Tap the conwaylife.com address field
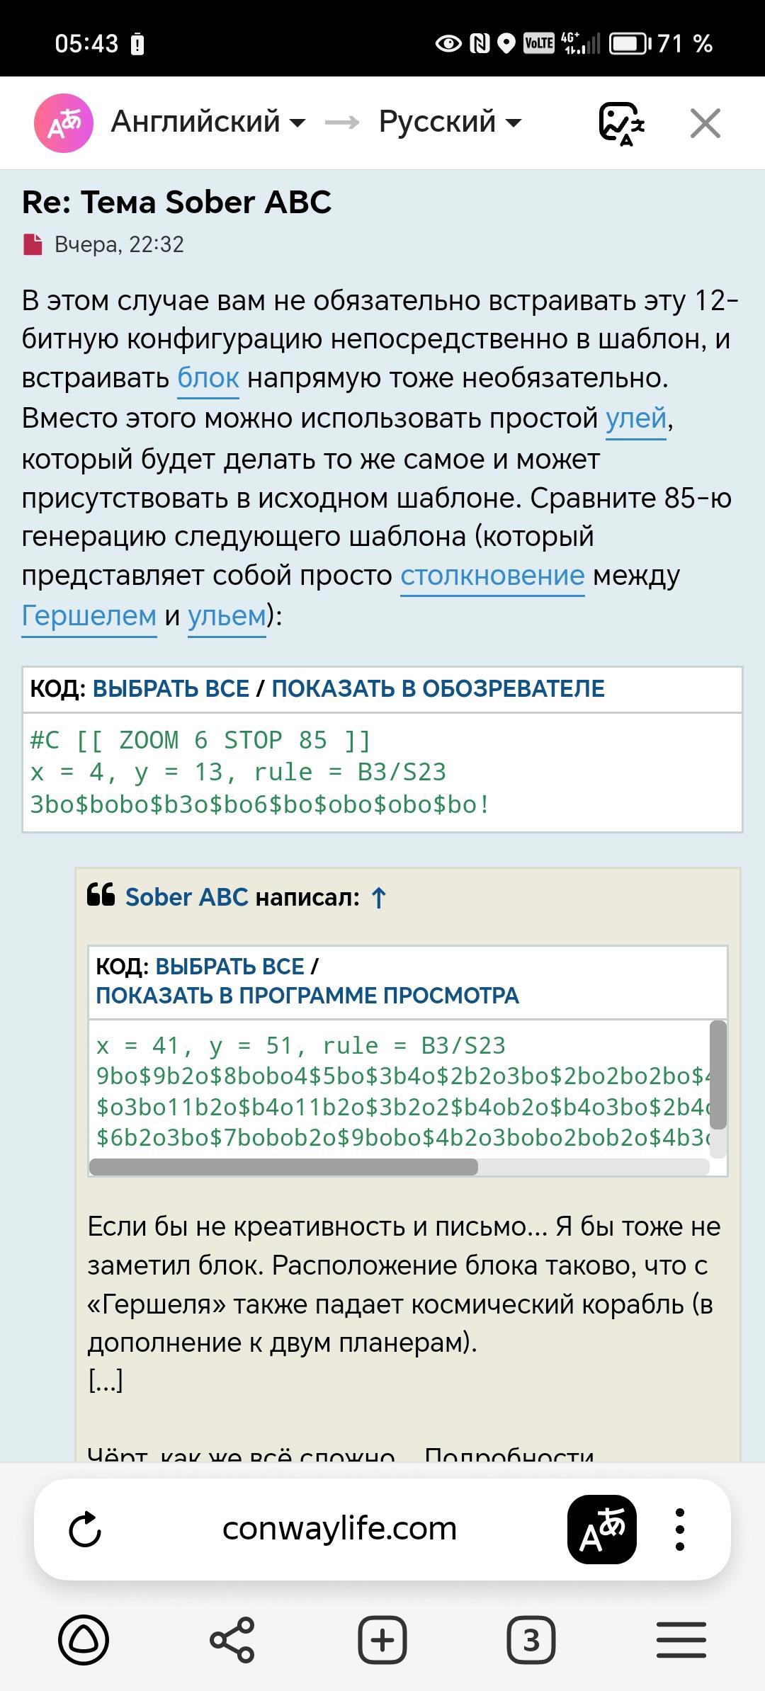The width and height of the screenshot is (765, 1691). click(x=339, y=1528)
